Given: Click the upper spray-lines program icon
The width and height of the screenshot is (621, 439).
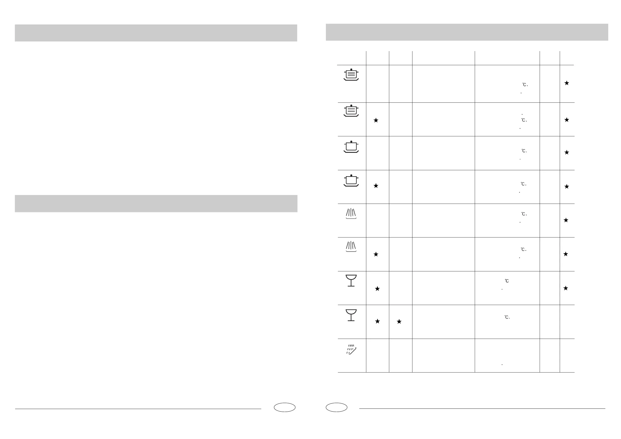Looking at the screenshot, I should tap(351, 214).
